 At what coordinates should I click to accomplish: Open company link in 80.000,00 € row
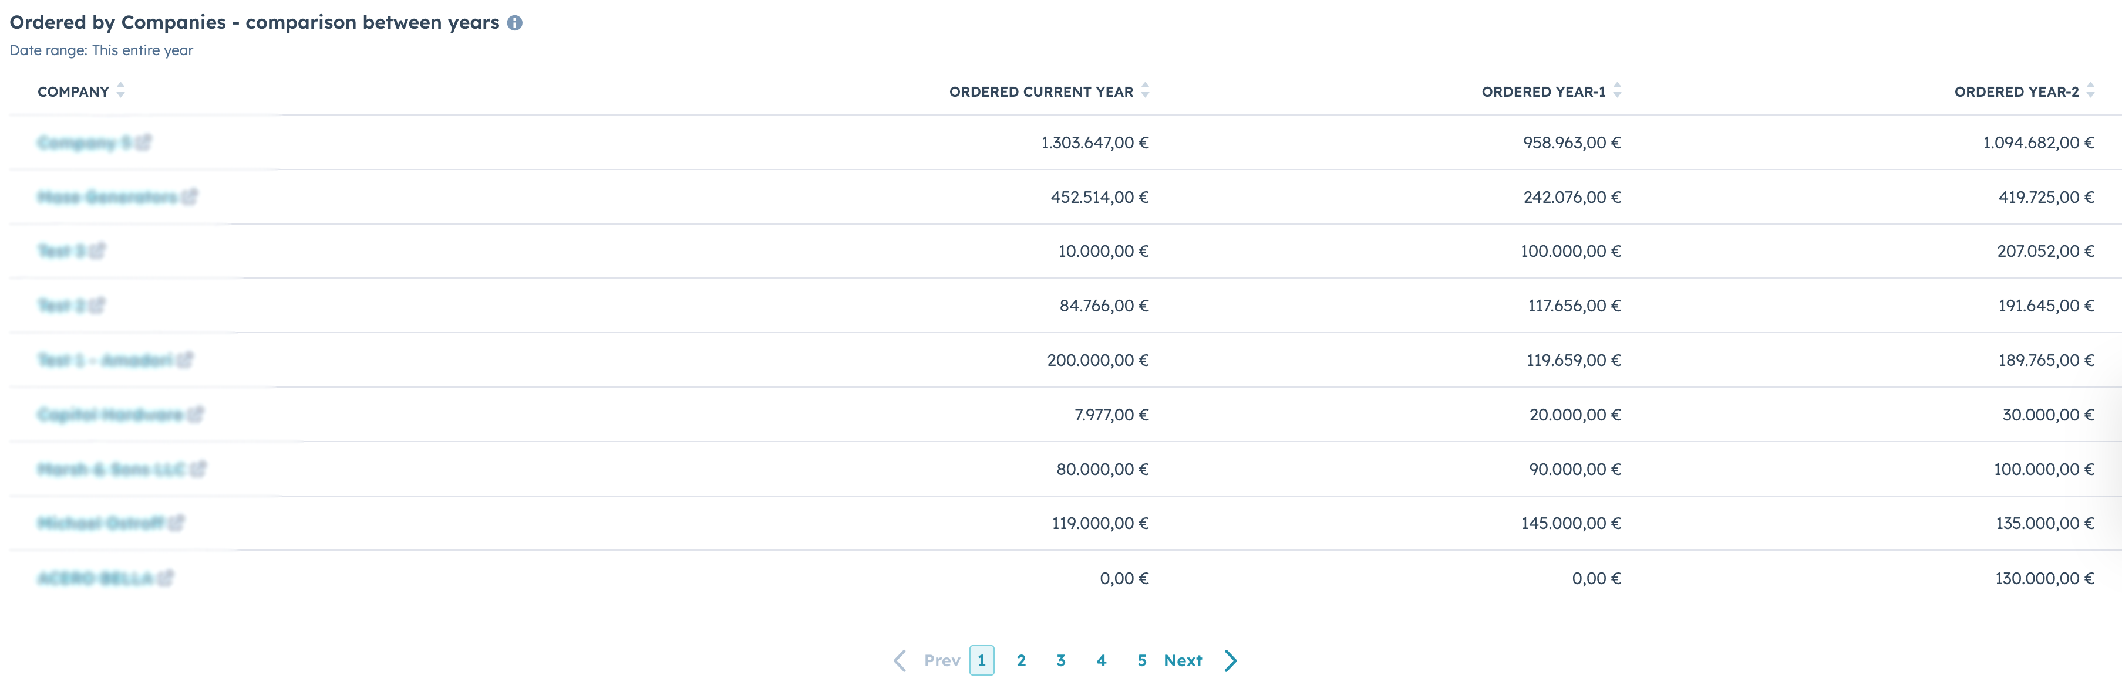pyautogui.click(x=111, y=469)
